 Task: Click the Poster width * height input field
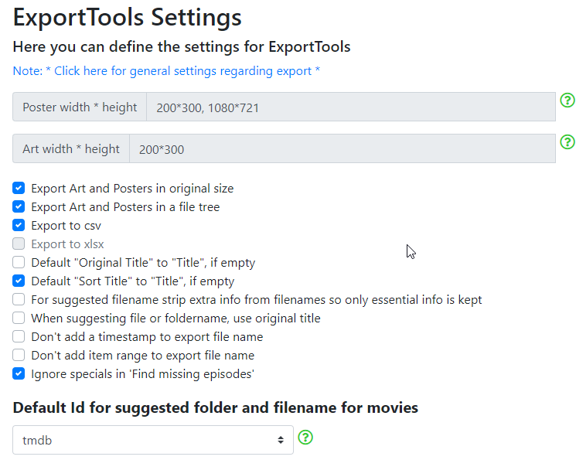click(x=351, y=107)
